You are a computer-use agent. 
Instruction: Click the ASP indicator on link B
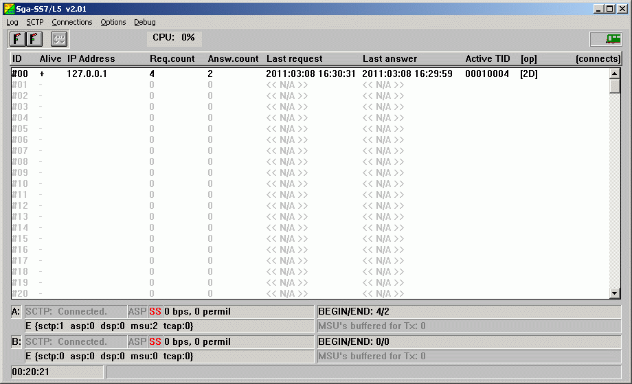(137, 341)
